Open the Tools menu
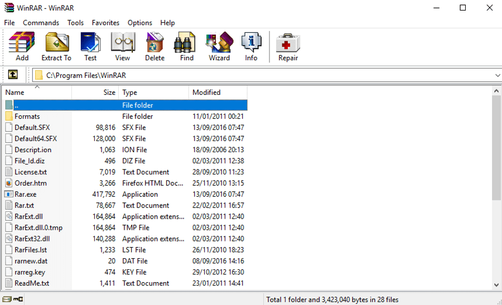The image size is (502, 305). tap(75, 23)
